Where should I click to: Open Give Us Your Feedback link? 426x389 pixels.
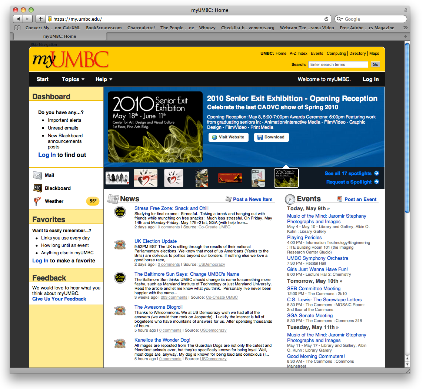pyautogui.click(x=59, y=299)
